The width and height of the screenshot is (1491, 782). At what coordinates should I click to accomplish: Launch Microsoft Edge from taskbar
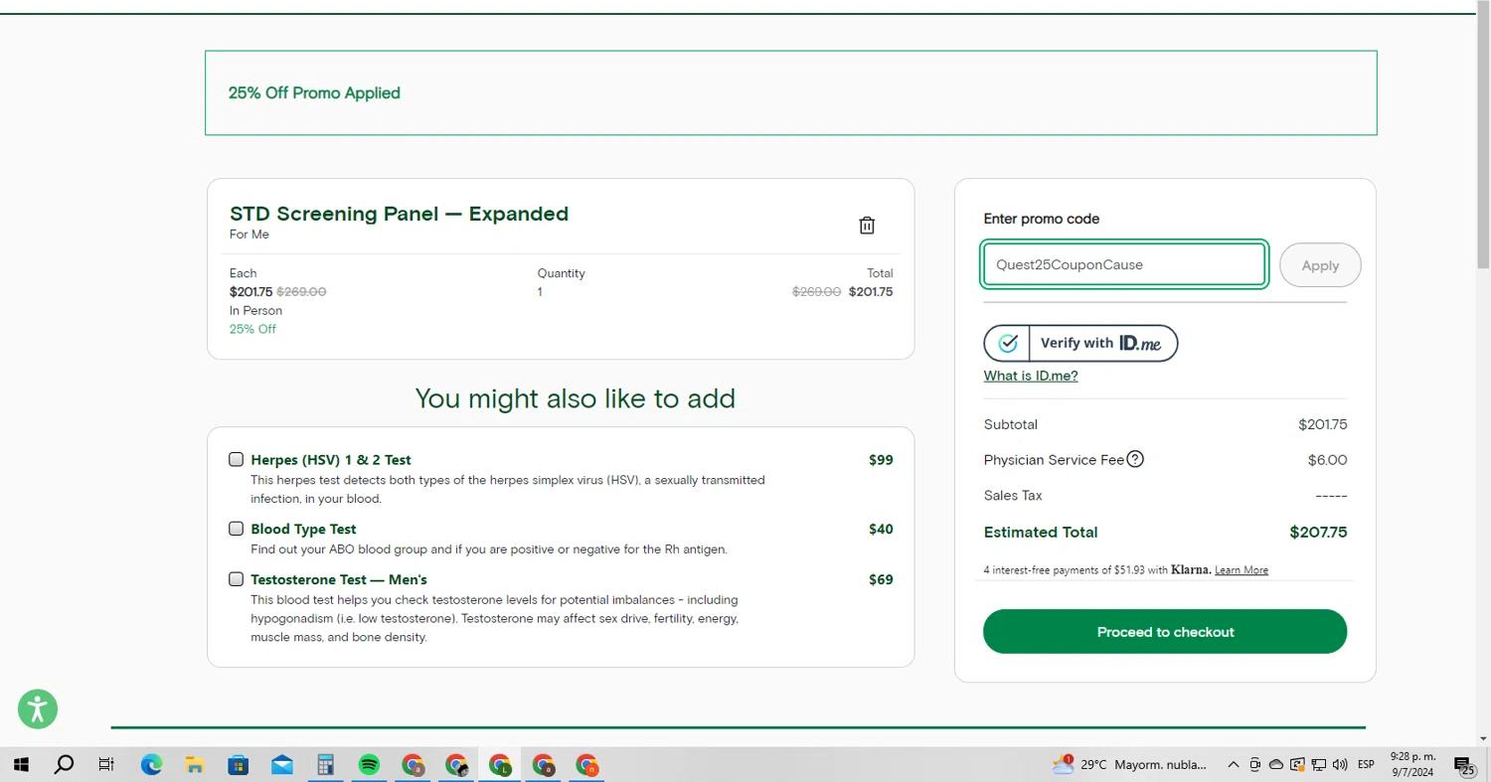pyautogui.click(x=151, y=765)
